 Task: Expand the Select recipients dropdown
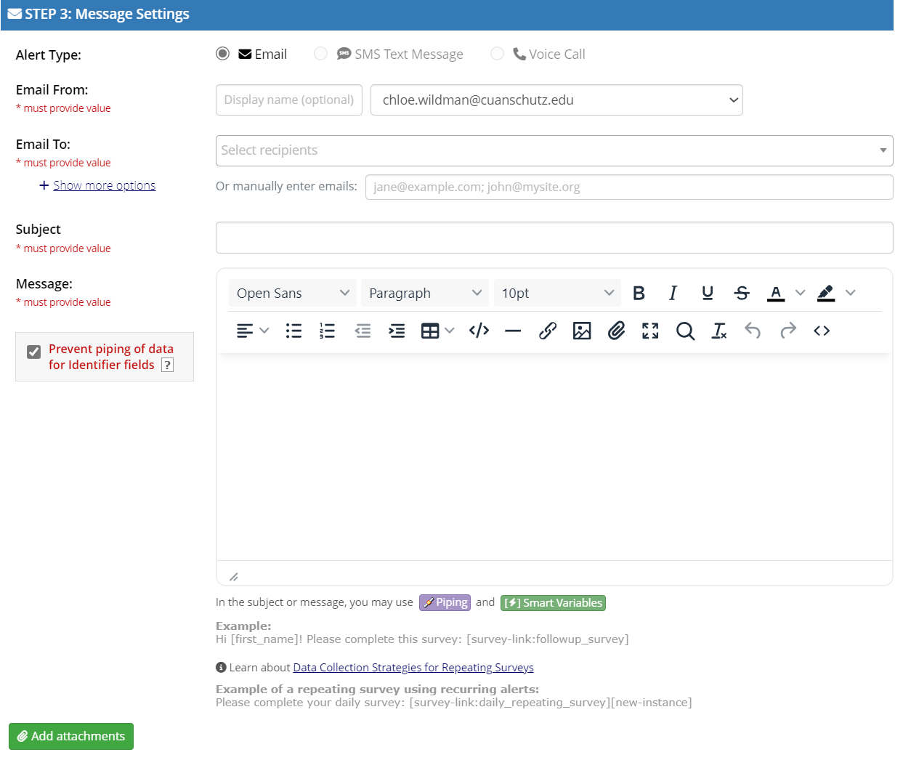pos(882,150)
